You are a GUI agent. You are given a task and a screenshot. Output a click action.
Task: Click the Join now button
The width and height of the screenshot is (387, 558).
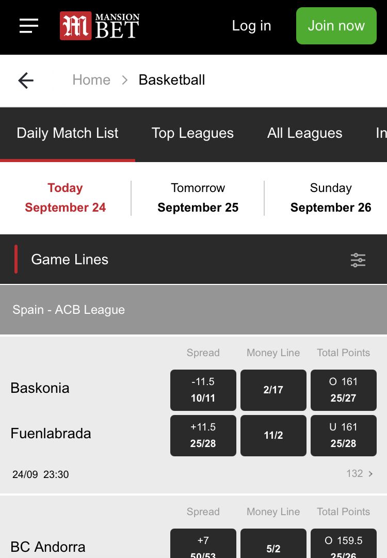click(336, 26)
